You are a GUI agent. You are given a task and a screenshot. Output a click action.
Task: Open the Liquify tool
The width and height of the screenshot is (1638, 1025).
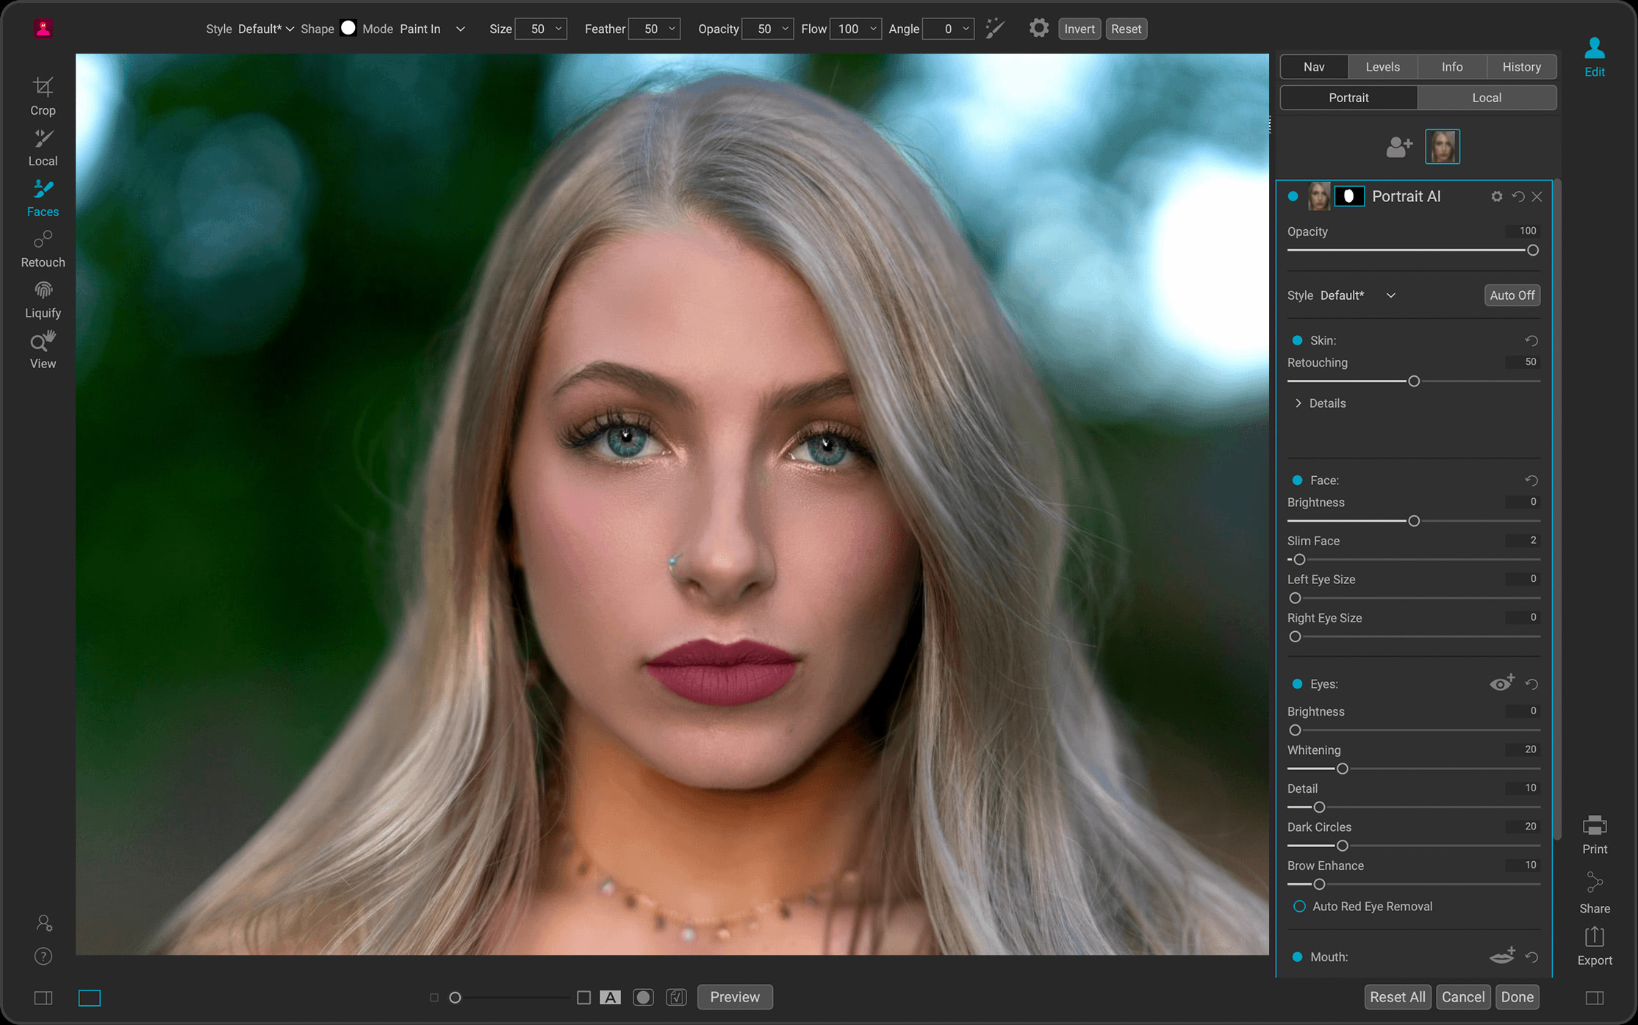pyautogui.click(x=42, y=298)
